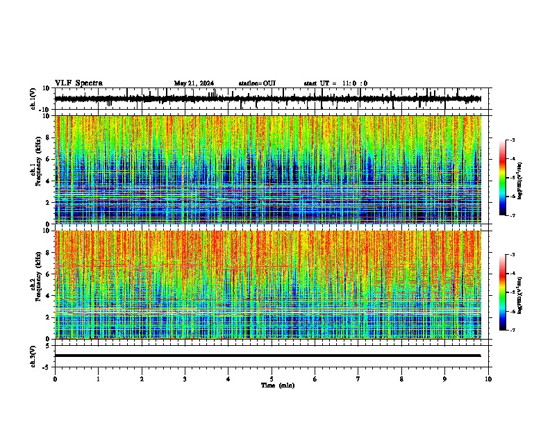The image size is (550, 425).
Task: Click time axis tick label "0"
Action: point(55,379)
